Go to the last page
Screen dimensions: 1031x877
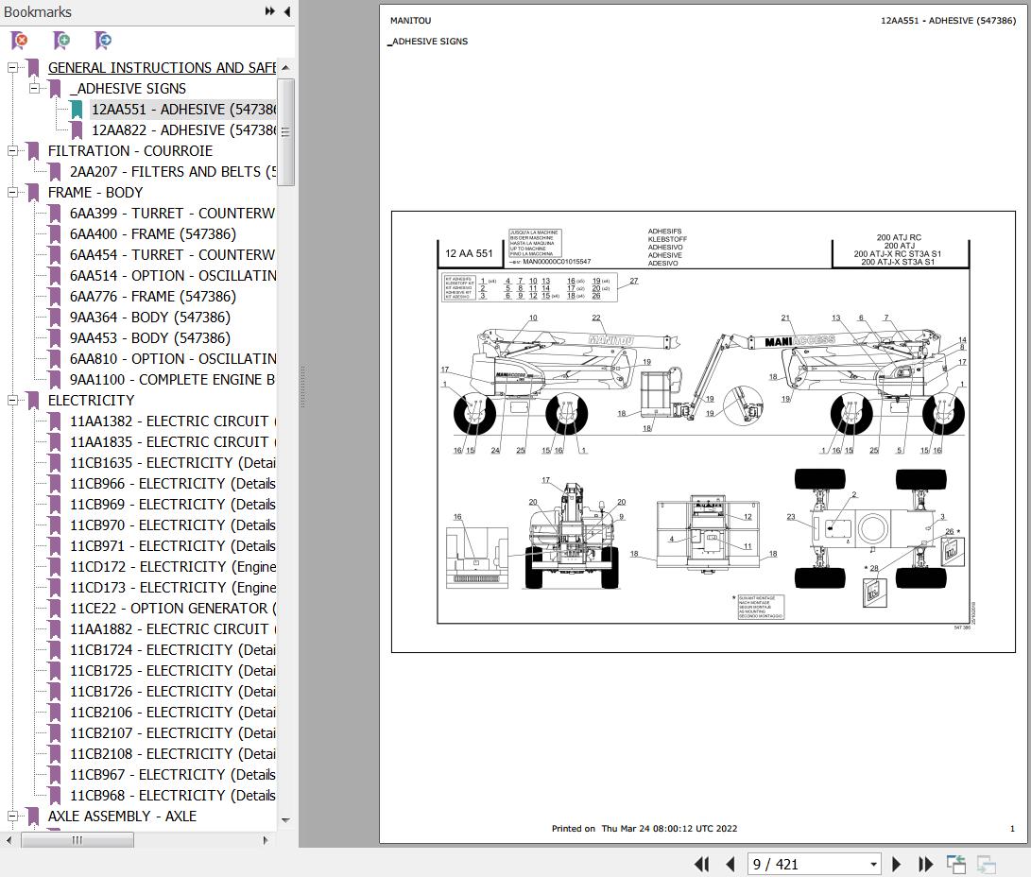click(925, 864)
